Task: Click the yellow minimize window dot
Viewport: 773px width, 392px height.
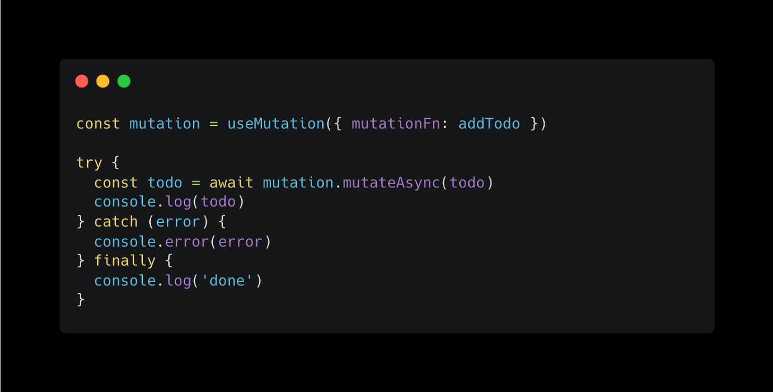Action: pos(103,81)
